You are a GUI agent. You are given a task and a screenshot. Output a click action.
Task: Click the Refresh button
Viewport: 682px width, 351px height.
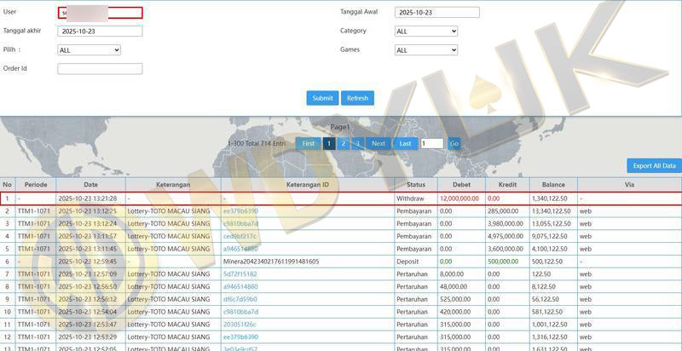[357, 98]
